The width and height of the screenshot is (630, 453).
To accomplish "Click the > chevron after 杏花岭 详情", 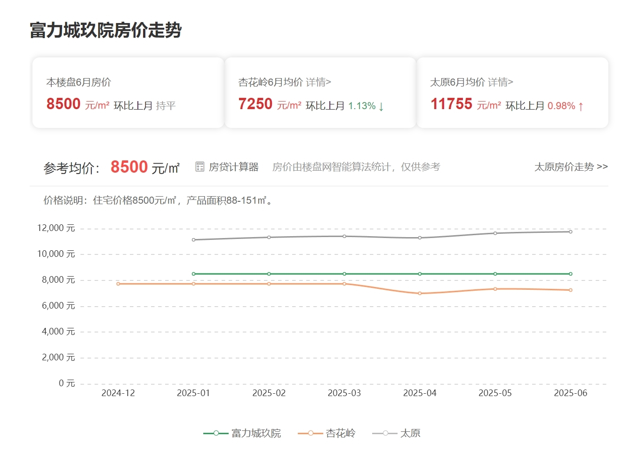I will point(329,82).
